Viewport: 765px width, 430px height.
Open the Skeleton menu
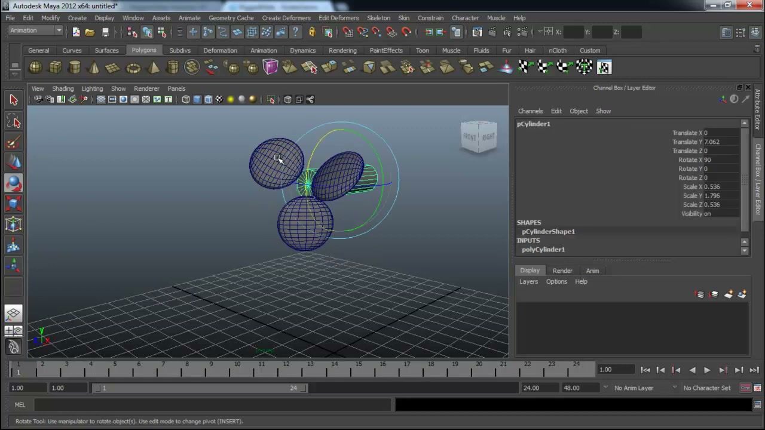(x=378, y=18)
